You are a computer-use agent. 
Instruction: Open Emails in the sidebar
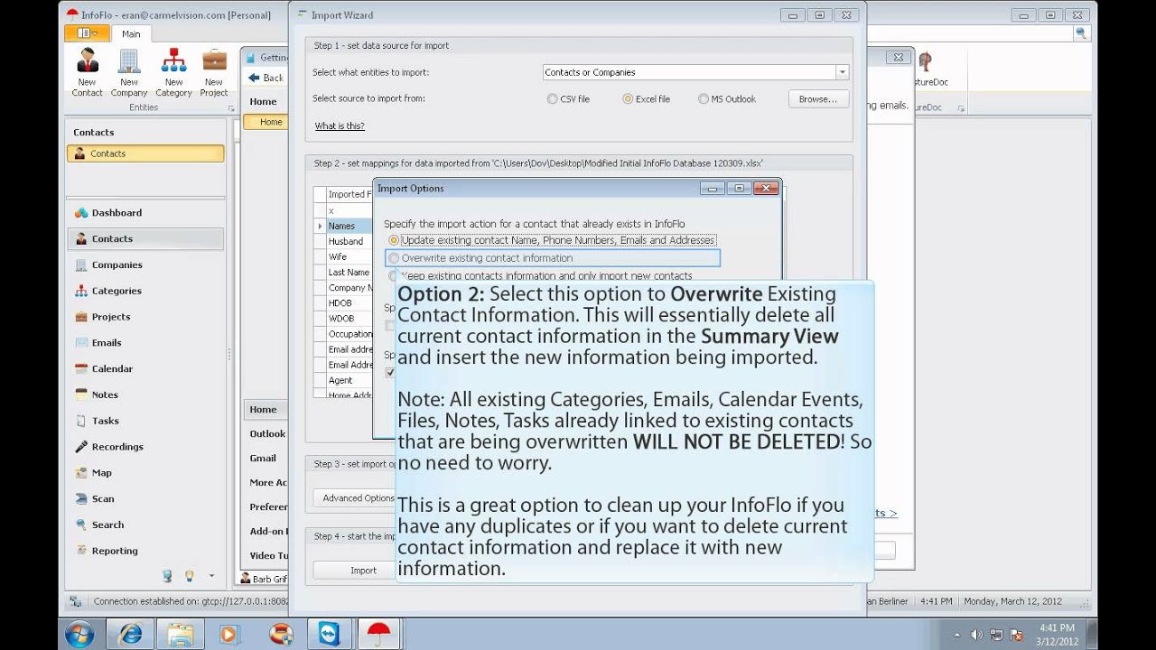107,343
